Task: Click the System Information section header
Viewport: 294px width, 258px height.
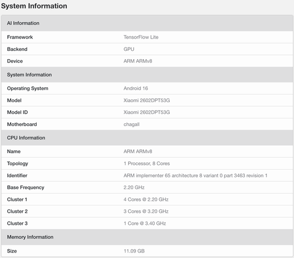Action: 147,75
